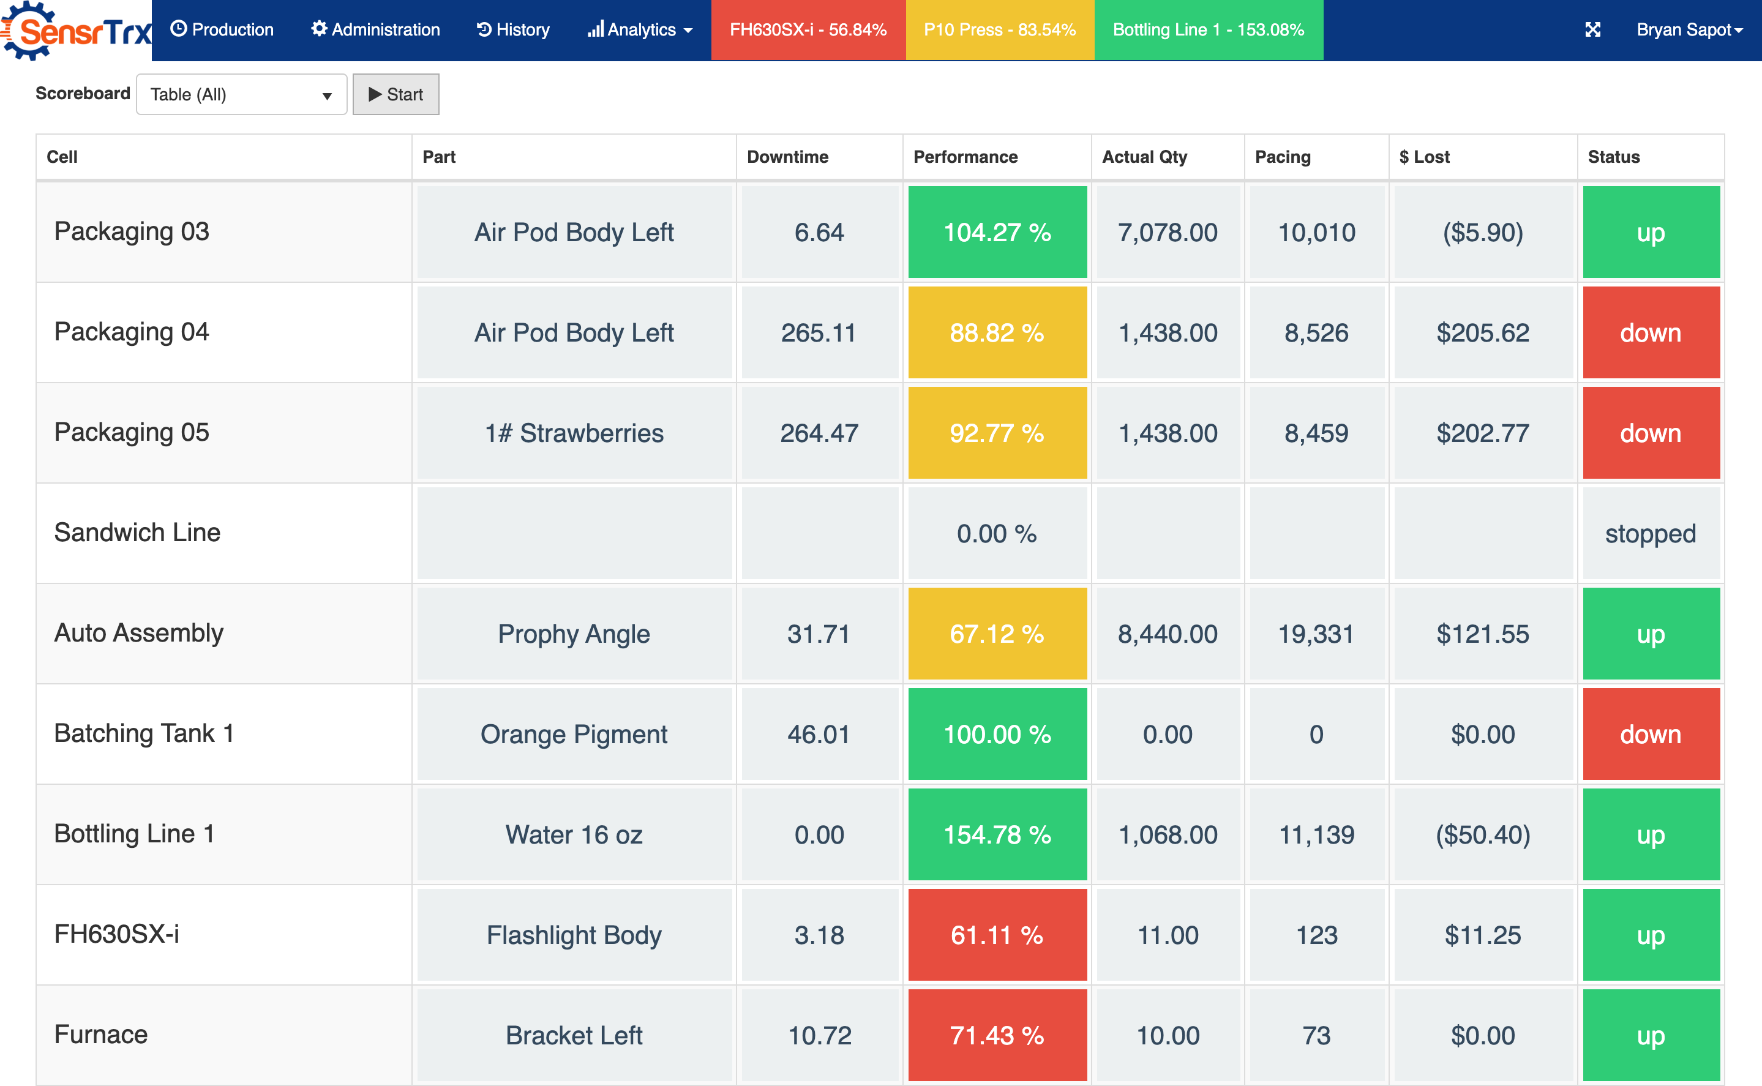Open the Table (All) scoreboard dropdown
Viewport: 1762px width, 1086px height.
pos(241,94)
